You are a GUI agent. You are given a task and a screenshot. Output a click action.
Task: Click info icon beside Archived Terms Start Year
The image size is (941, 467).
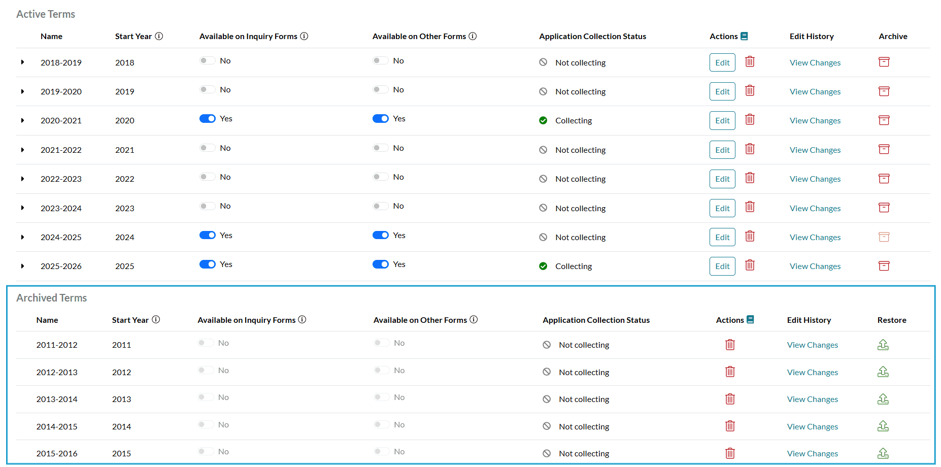coord(156,319)
